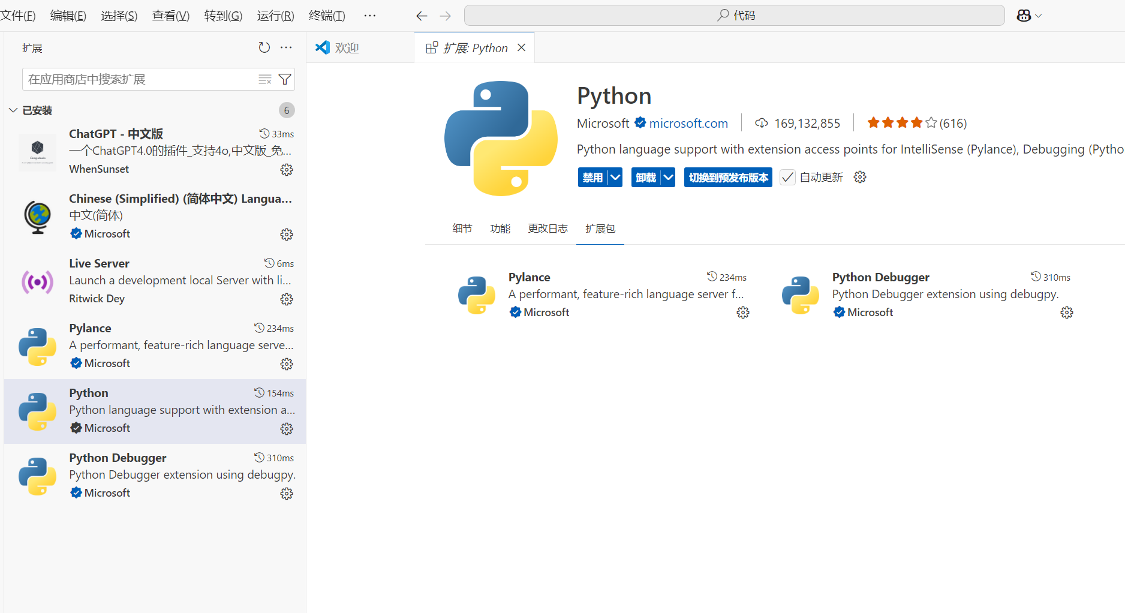Screen dimensions: 1125x613
Task: Refresh the extensions list
Action: [x=264, y=47]
